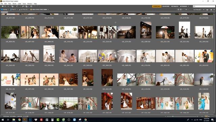Viewport: 216px width, 122px height.
Task: Open the Help menu
Action: (x=35, y=4)
